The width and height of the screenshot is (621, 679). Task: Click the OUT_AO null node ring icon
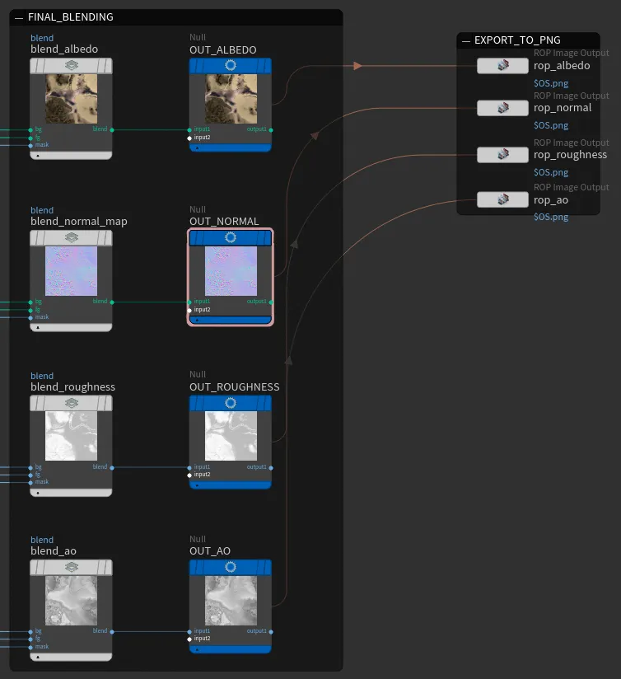pos(231,567)
